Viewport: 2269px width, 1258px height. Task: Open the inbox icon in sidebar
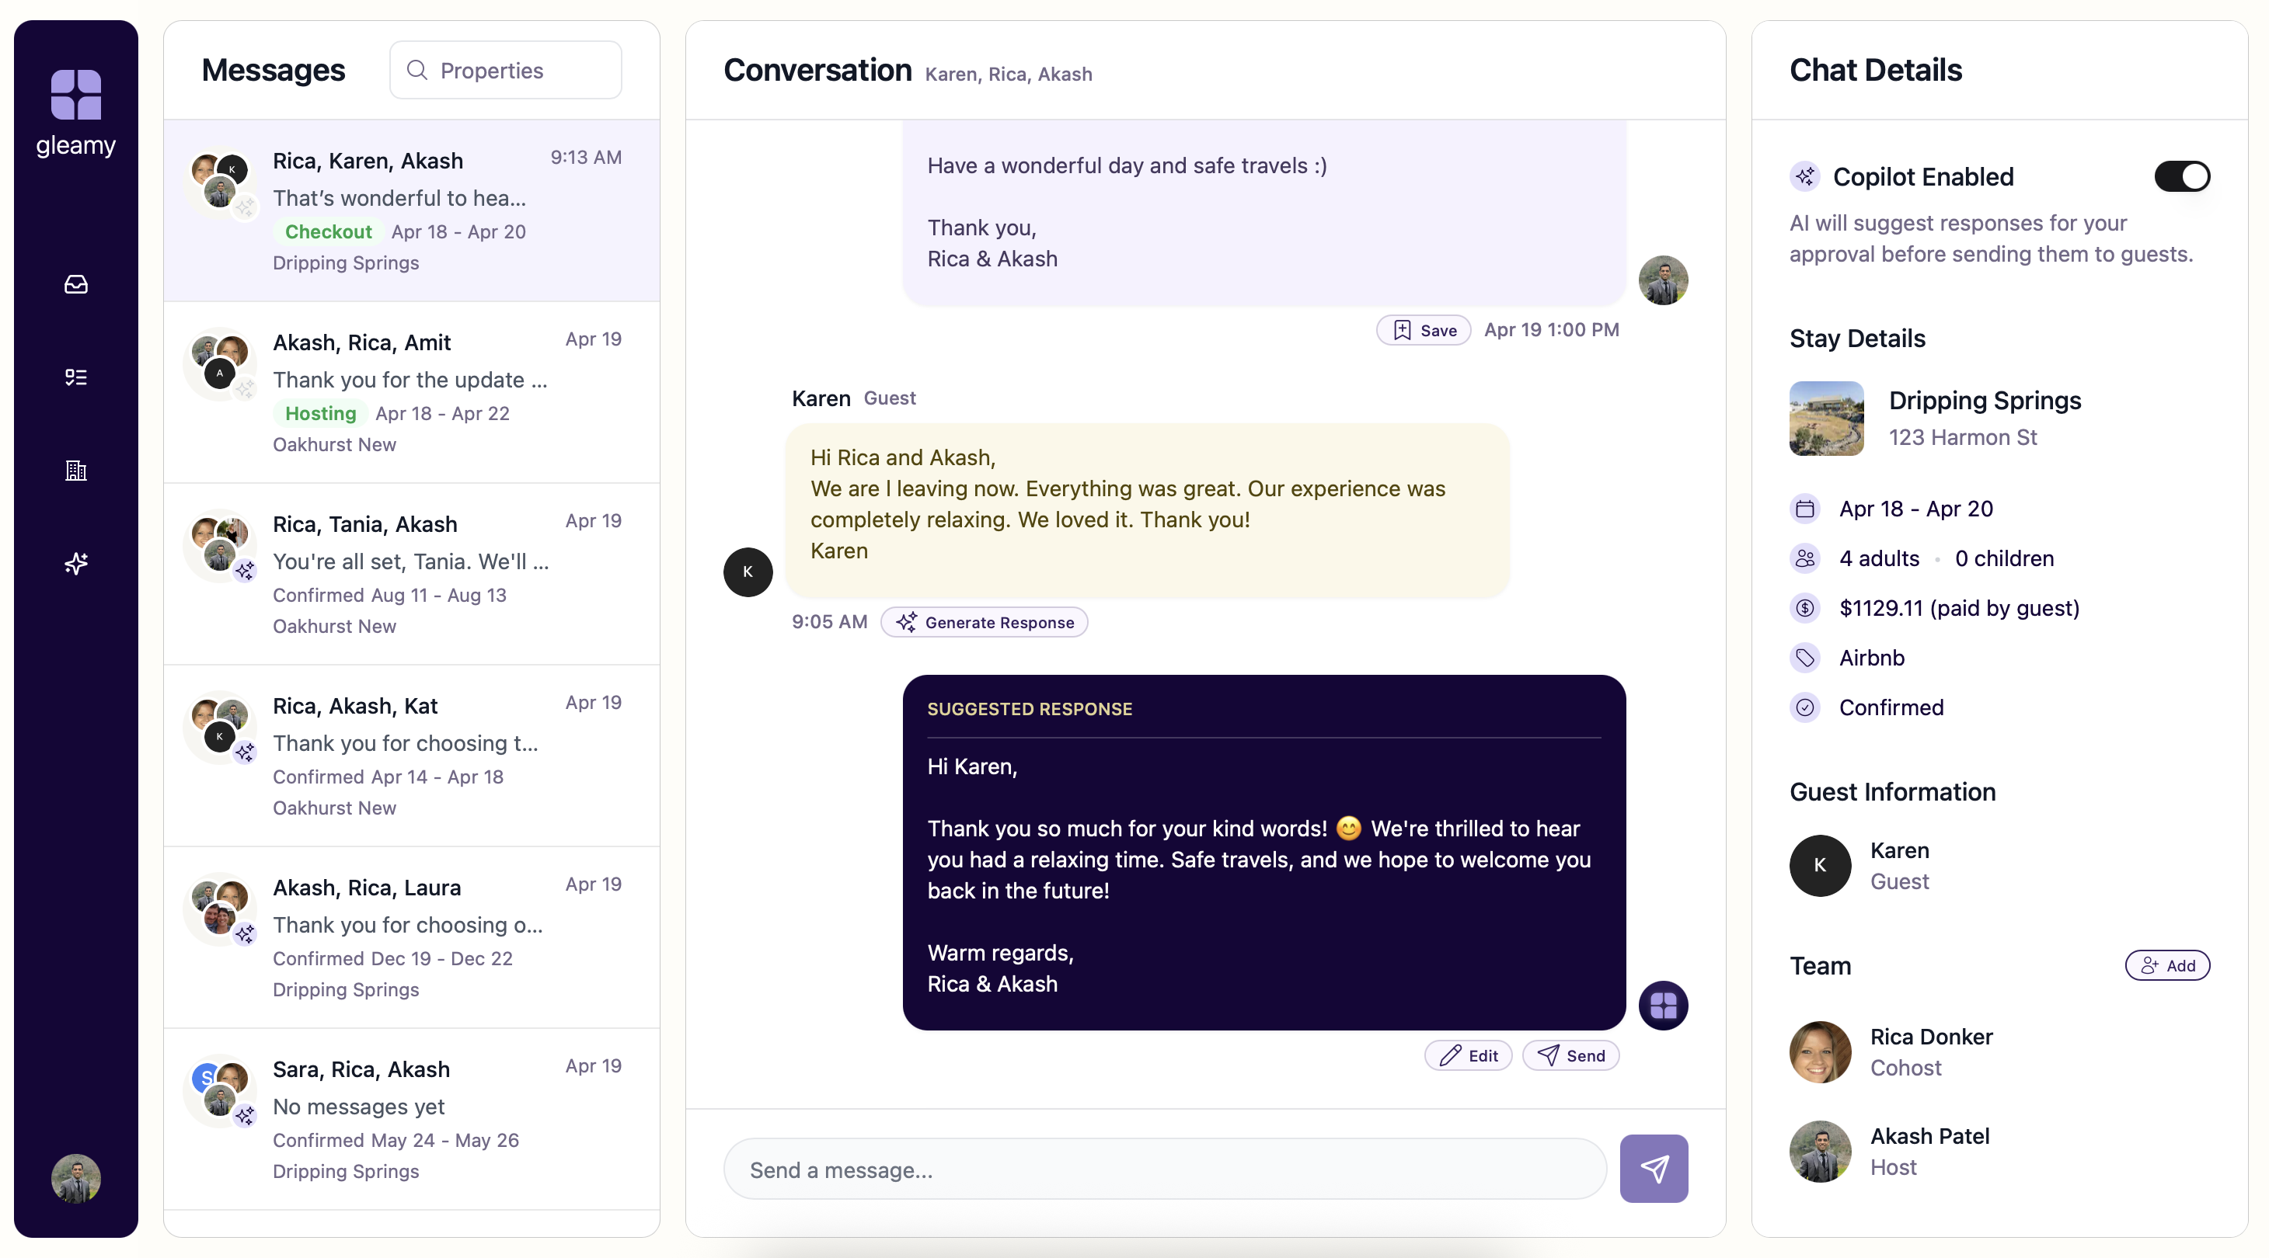[x=75, y=283]
